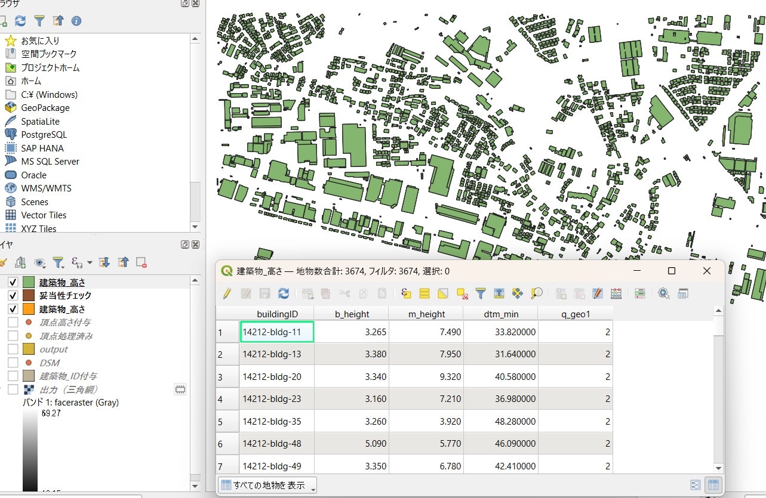Open filter legend by expression dropdown arrow

[90, 262]
